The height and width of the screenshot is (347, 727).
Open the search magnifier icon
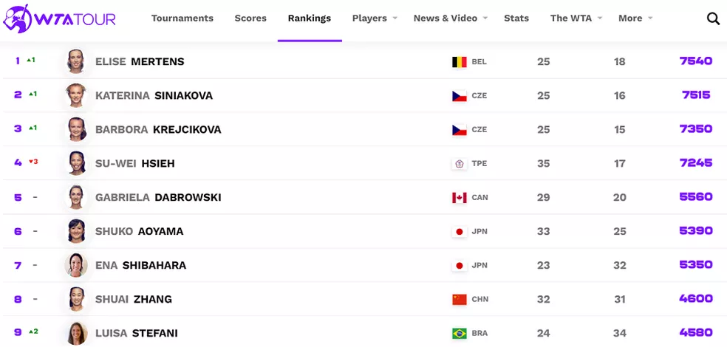pos(713,18)
